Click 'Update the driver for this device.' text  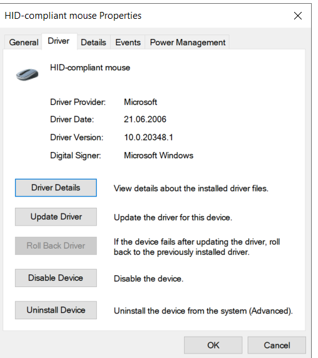(x=173, y=217)
